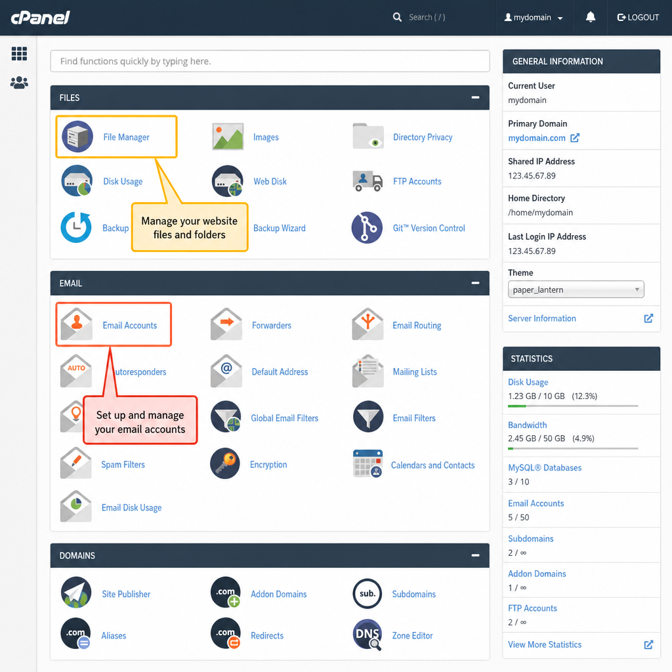Click the cPanel logo
This screenshot has height=672, width=672.
point(40,18)
